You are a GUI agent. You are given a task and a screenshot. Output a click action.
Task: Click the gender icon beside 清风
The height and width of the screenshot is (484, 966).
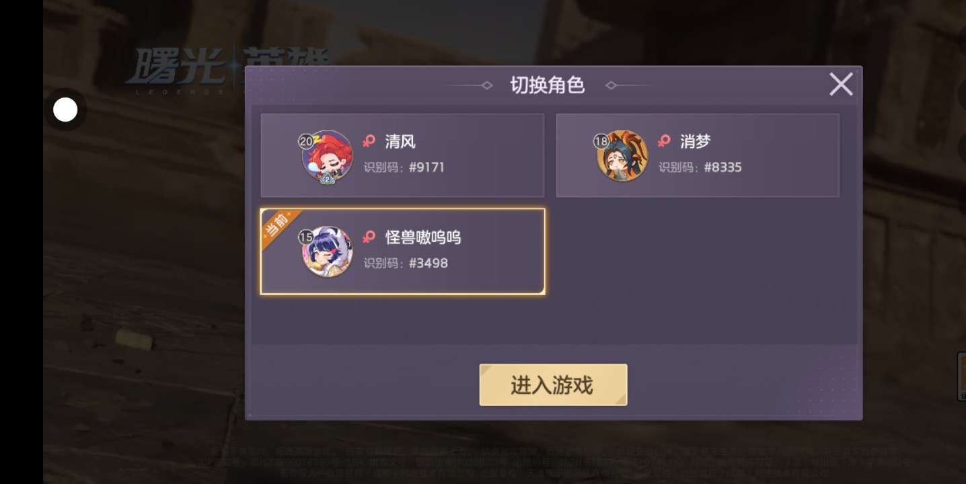pos(369,141)
